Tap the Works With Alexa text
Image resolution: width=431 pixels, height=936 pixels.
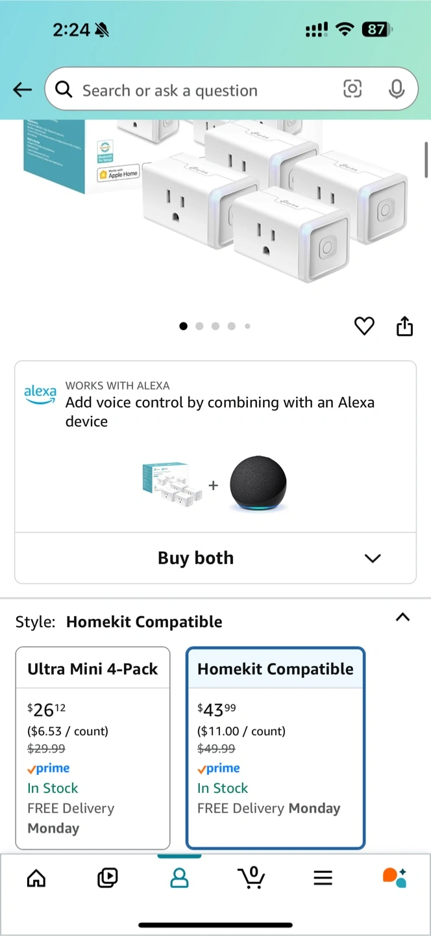coord(117,385)
